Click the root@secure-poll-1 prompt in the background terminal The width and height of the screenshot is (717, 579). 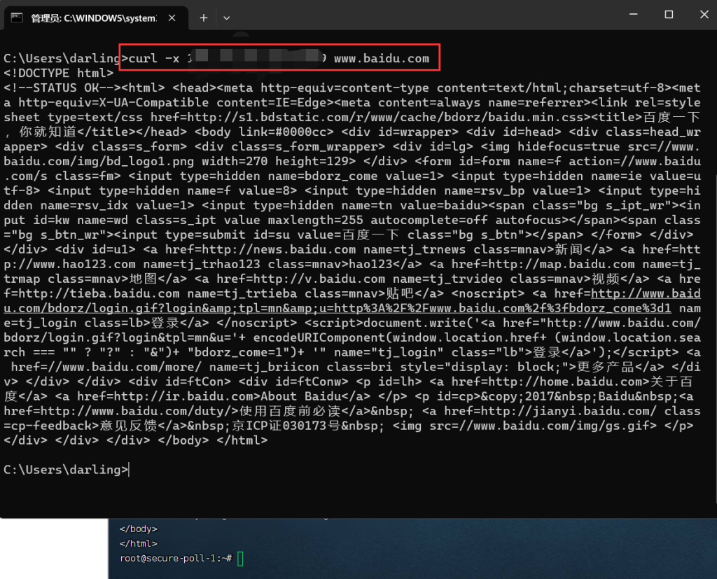click(175, 558)
